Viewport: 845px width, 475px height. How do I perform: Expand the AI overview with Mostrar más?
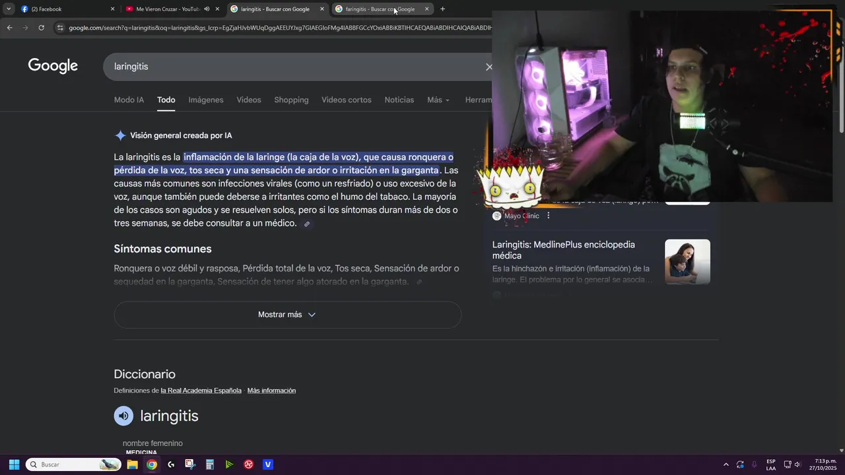click(287, 315)
